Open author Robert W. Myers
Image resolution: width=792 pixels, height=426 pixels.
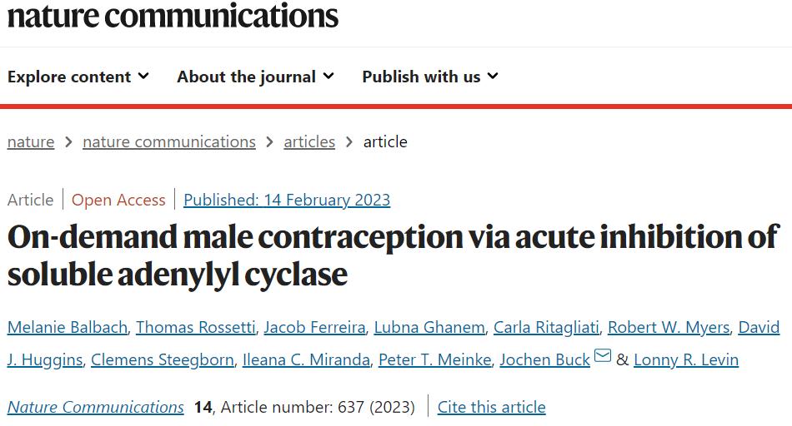669,327
